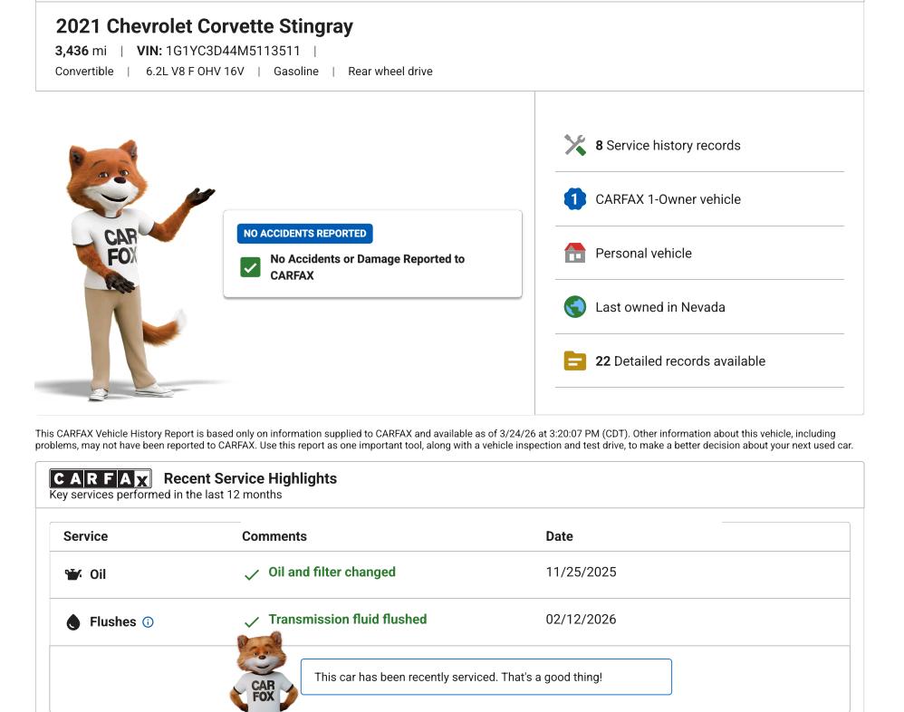
Task: Click the CARFAX logo in Service Highlights
Action: point(101,479)
